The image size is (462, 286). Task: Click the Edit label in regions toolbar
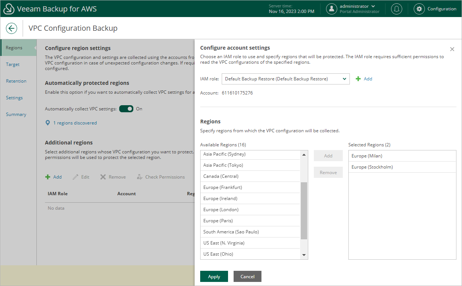point(85,177)
